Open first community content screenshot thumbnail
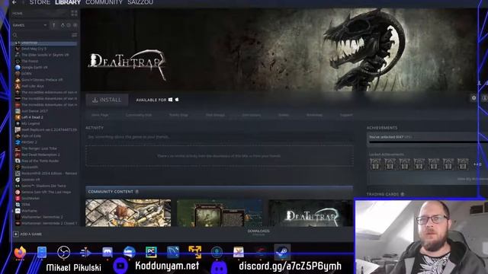Screen dimensions: 488x274 [x=128, y=213]
